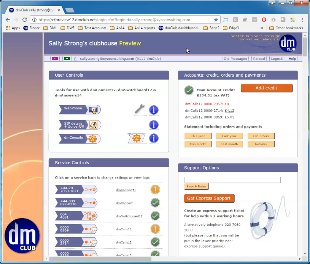Click green check status for dmSwitchboard12
The height and width of the screenshot is (264, 310).
coord(155,216)
